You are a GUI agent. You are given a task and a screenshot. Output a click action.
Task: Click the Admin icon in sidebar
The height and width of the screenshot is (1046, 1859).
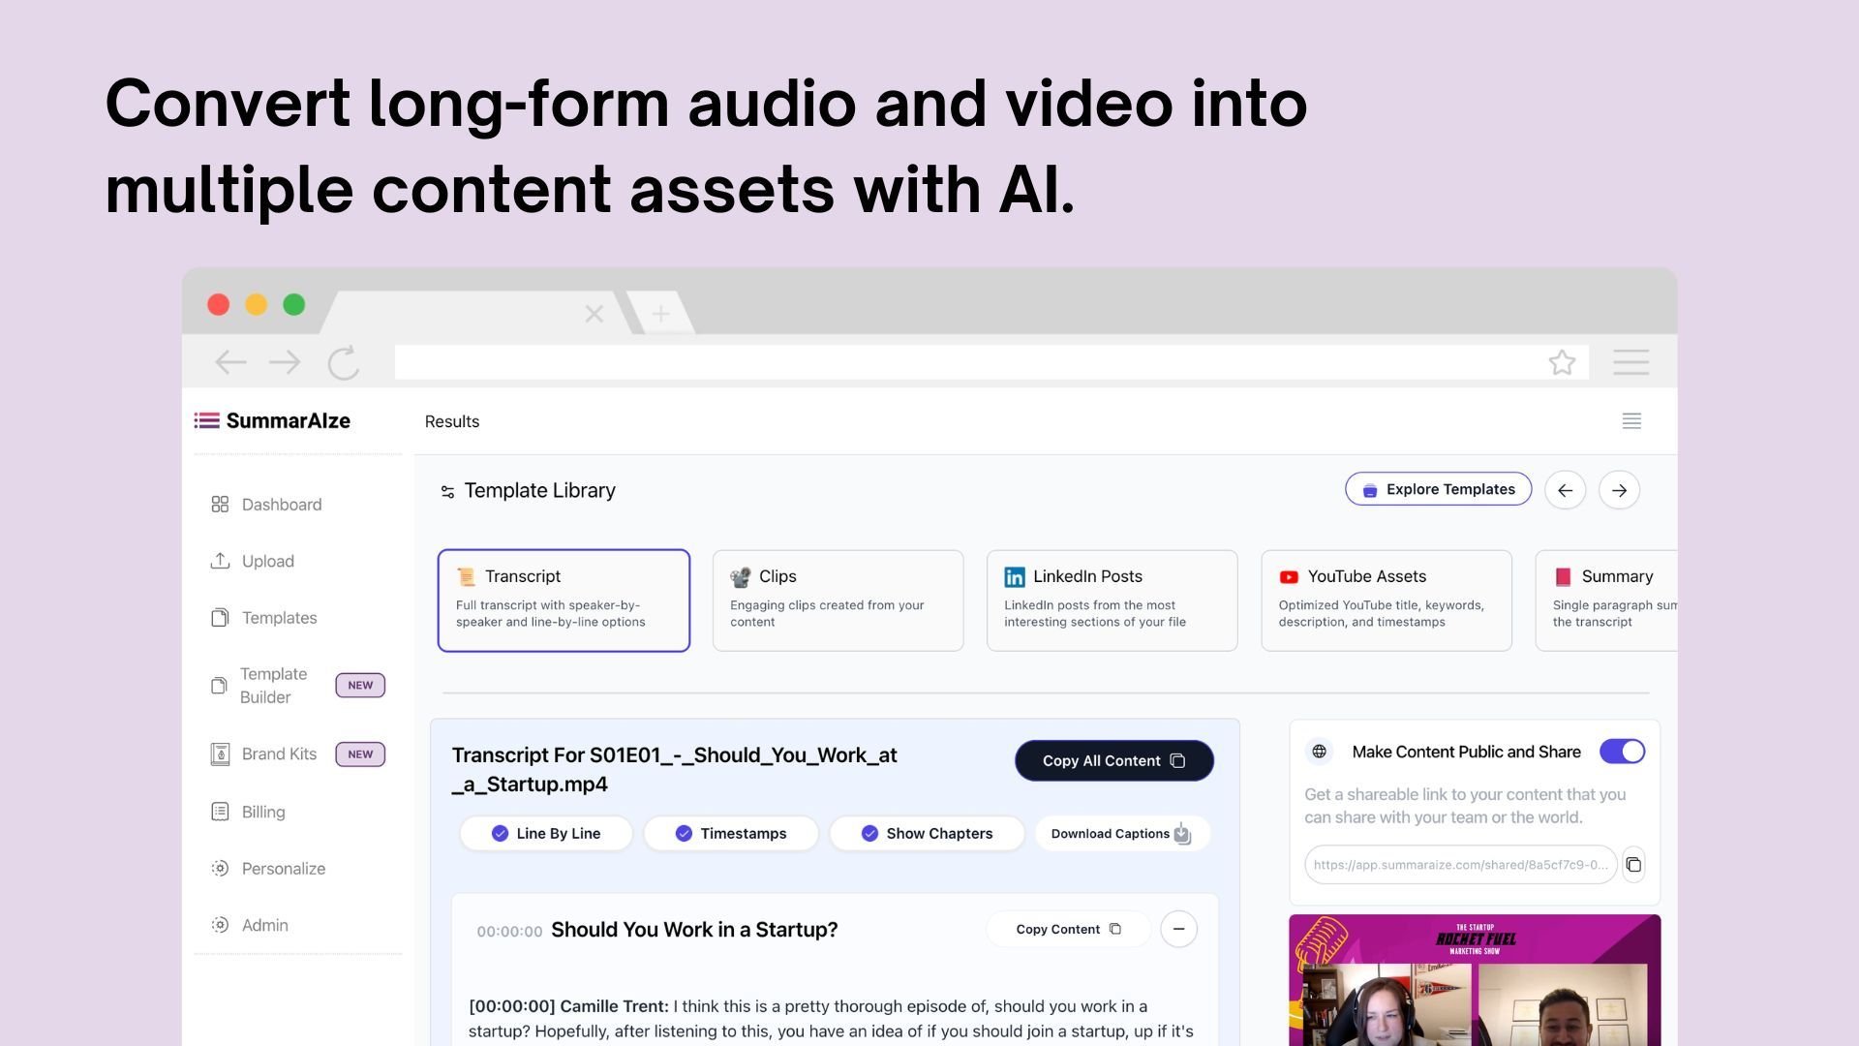pos(220,923)
